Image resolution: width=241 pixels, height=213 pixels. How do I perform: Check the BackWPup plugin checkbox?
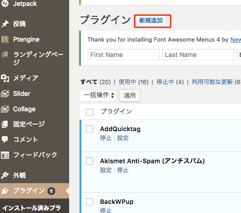pyautogui.click(x=90, y=202)
